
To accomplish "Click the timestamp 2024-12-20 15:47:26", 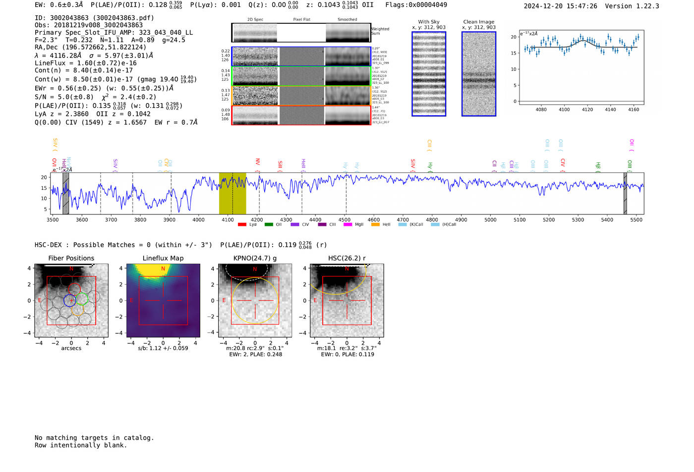I will pyautogui.click(x=560, y=6).
